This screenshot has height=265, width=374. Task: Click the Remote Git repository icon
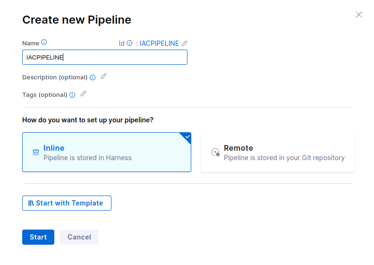215,152
